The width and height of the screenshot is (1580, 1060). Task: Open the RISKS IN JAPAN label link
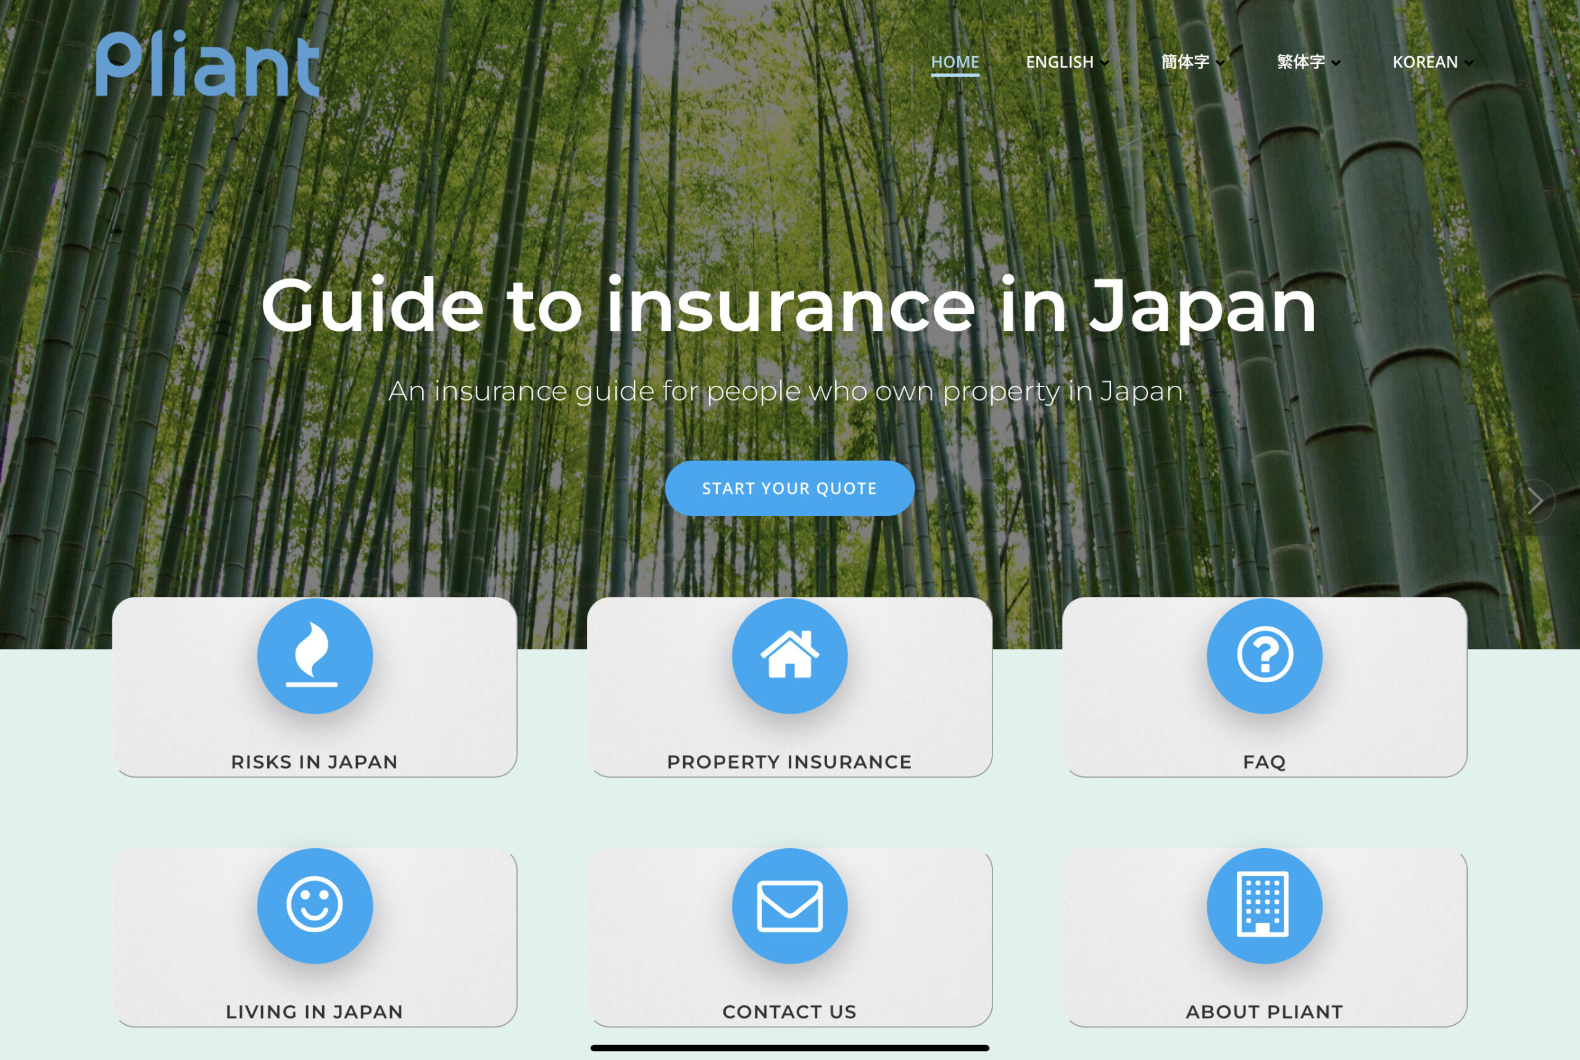[x=314, y=762]
